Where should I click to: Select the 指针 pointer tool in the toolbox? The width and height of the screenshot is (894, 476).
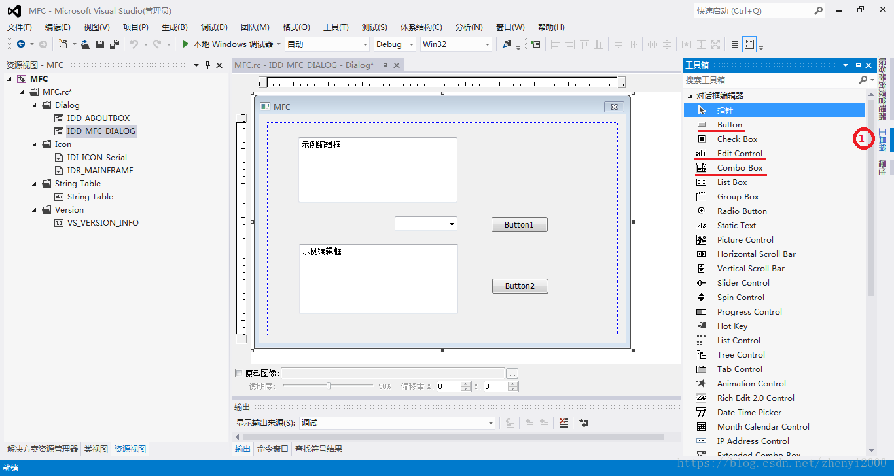774,110
